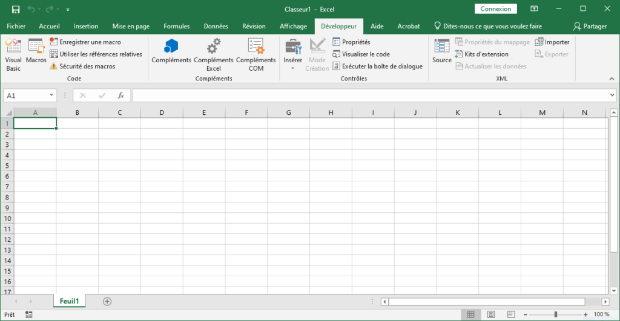Click the horizontal scrollbar left arrow

[384, 302]
